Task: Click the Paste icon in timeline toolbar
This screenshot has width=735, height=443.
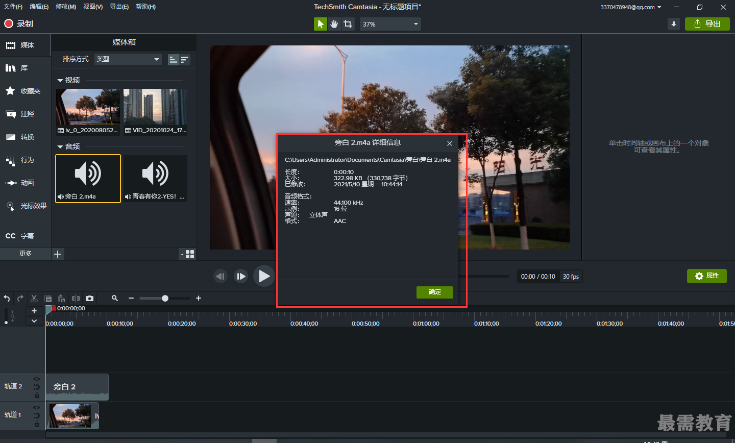Action: (62, 298)
